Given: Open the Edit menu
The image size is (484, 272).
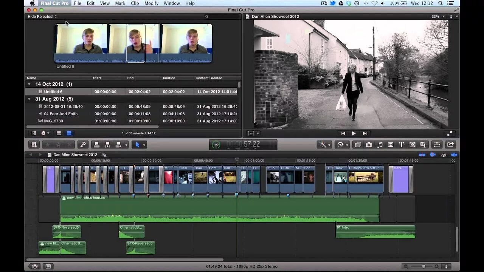Looking at the screenshot, I should click(91, 3).
